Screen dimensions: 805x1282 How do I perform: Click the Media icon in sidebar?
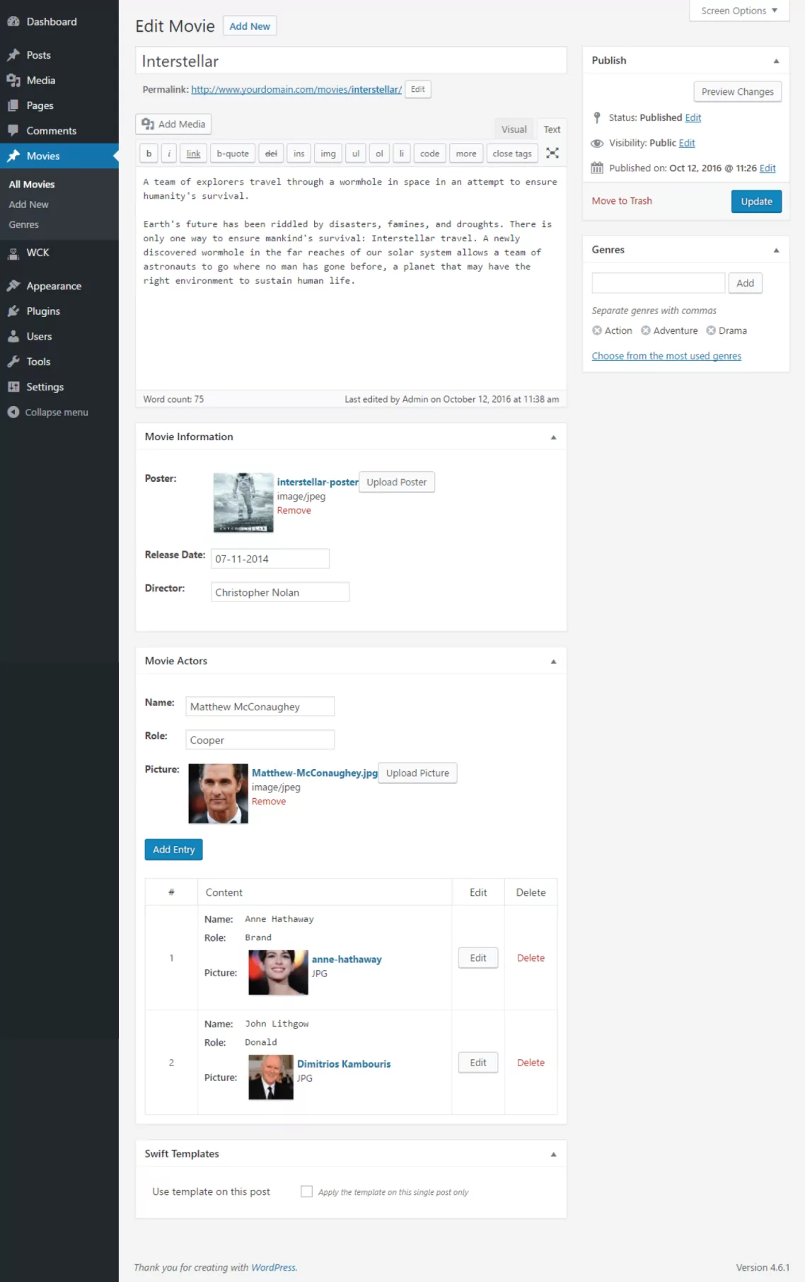(x=13, y=81)
